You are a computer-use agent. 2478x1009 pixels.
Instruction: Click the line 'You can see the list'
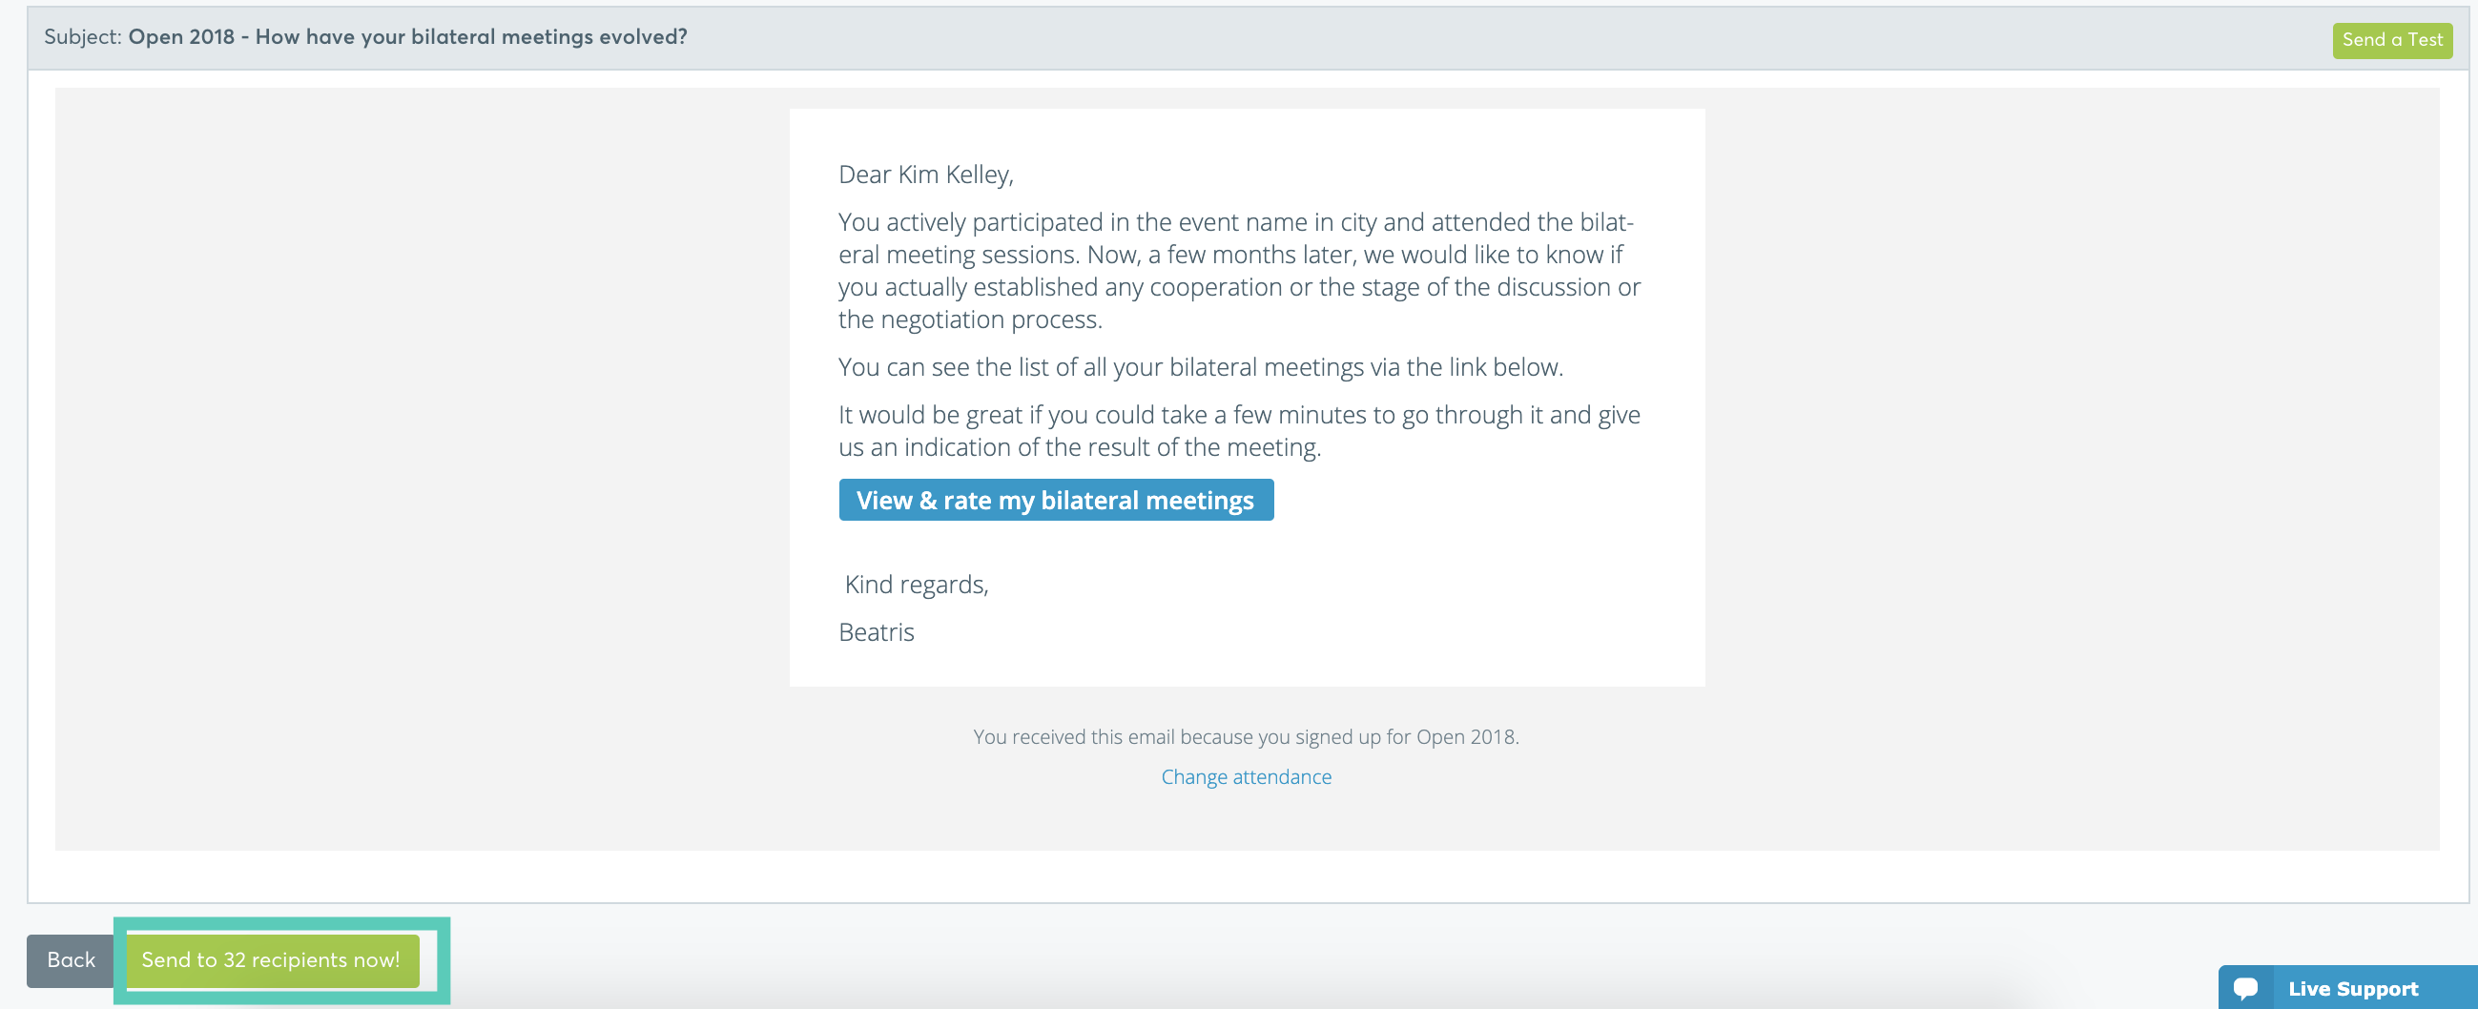click(1201, 366)
